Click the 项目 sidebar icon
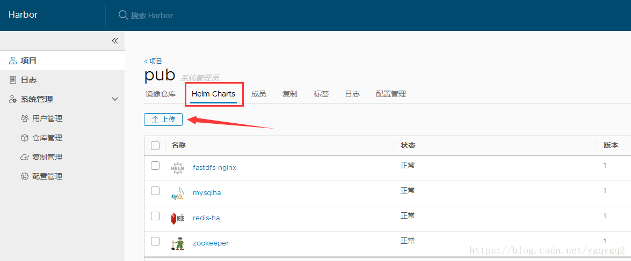The image size is (631, 261). [x=13, y=61]
